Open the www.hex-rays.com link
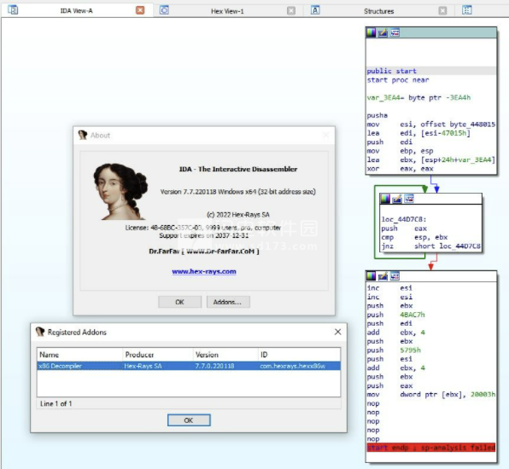 pos(204,271)
